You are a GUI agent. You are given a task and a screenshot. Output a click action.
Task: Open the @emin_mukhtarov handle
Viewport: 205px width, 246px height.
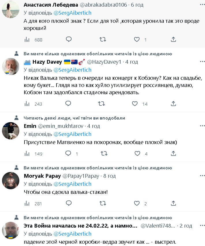point(61,126)
